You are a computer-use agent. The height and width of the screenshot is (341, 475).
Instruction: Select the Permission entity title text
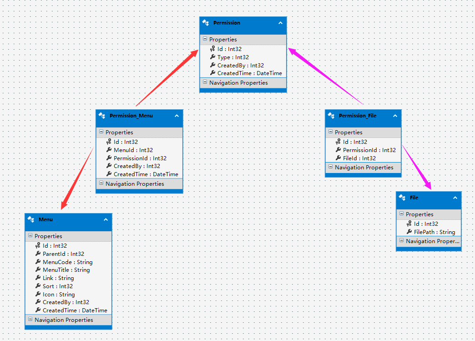227,23
